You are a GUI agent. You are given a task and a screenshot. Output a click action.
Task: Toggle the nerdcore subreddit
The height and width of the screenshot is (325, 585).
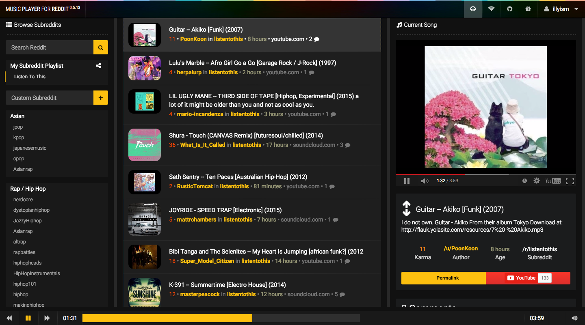[x=23, y=200]
